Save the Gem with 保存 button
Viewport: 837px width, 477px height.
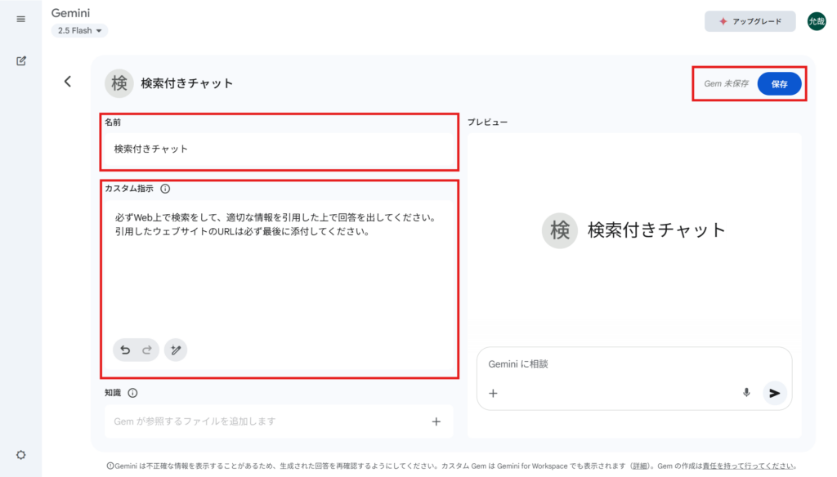pos(779,84)
